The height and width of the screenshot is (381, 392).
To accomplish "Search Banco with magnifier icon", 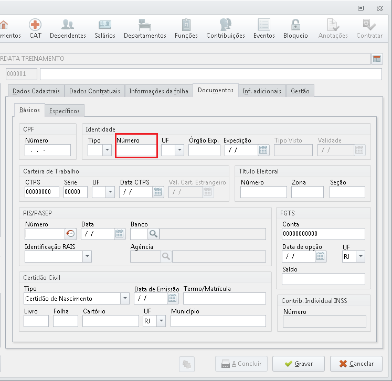I will pos(153,234).
